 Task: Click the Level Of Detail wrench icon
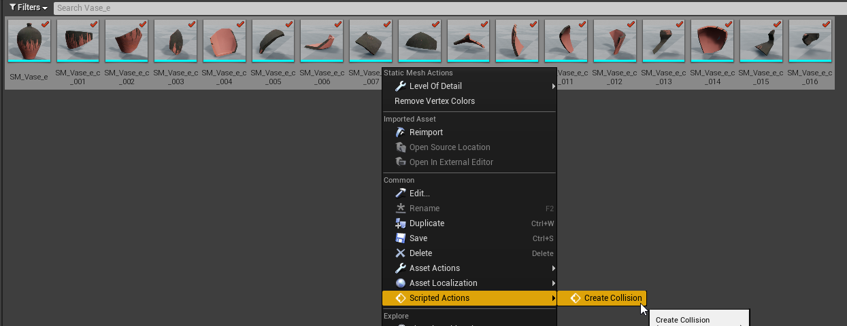tap(401, 86)
